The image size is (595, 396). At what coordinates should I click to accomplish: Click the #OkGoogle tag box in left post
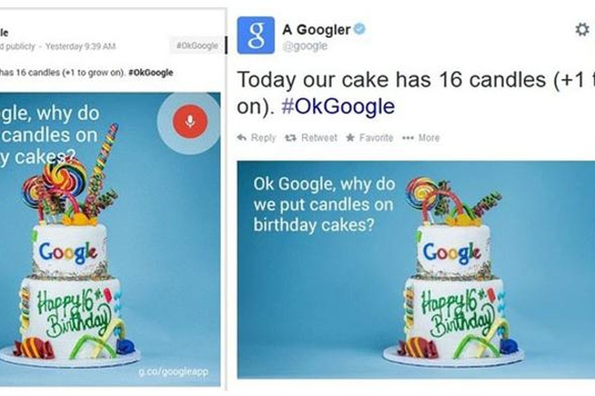pyautogui.click(x=197, y=46)
